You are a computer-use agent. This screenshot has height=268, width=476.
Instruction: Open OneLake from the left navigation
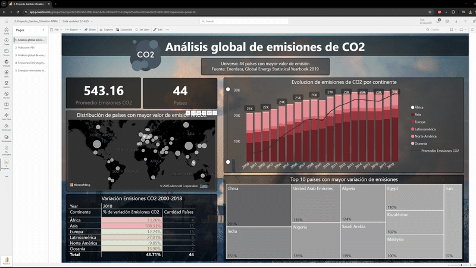(7, 62)
